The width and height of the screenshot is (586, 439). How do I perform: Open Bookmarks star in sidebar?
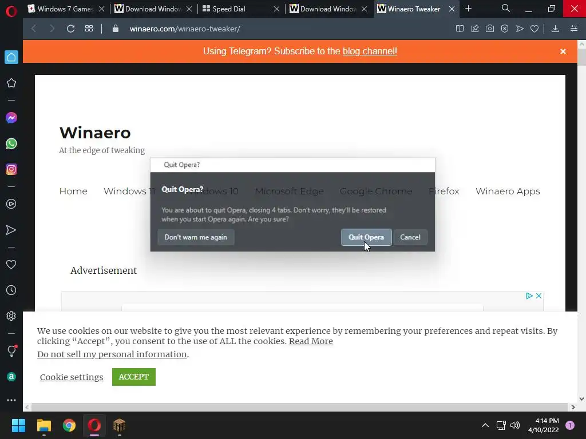(x=11, y=83)
